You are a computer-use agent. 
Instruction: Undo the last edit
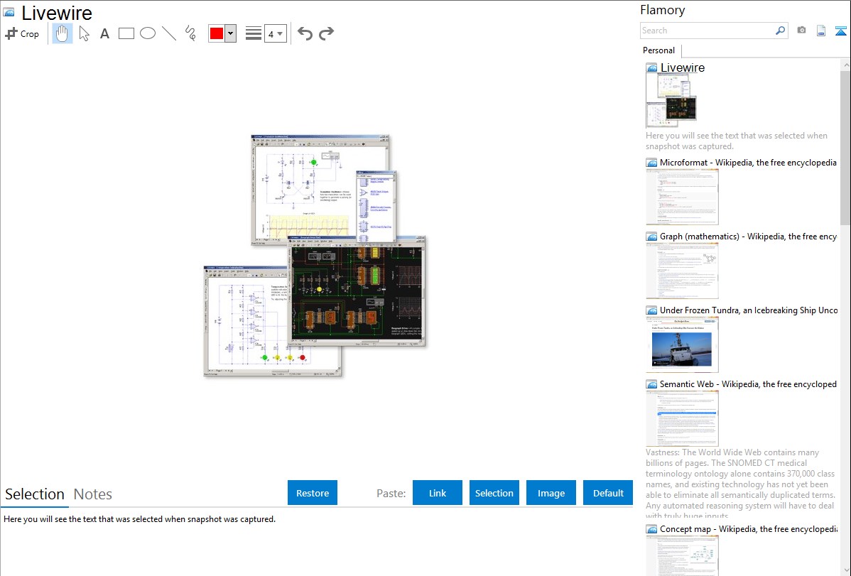click(x=305, y=33)
